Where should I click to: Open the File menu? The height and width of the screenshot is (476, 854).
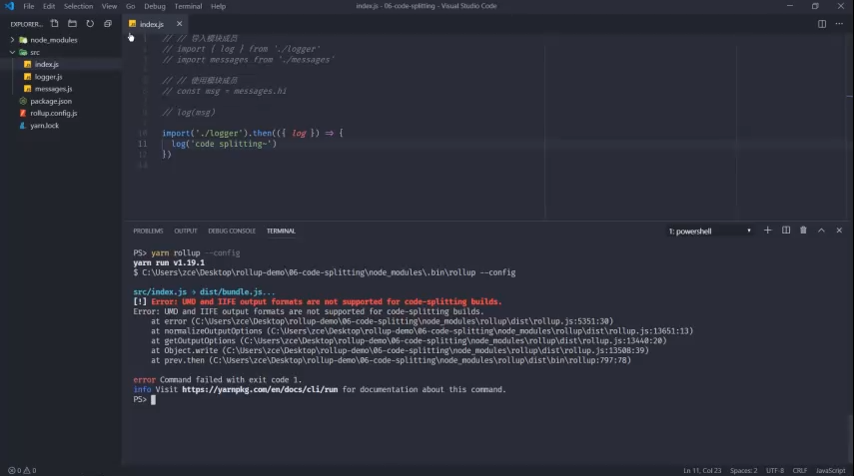click(x=29, y=6)
